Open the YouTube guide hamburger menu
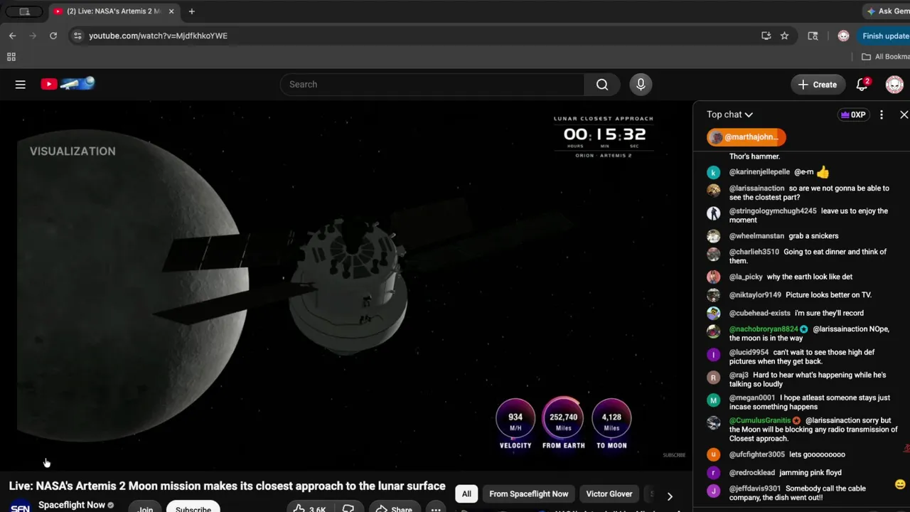 tap(20, 85)
